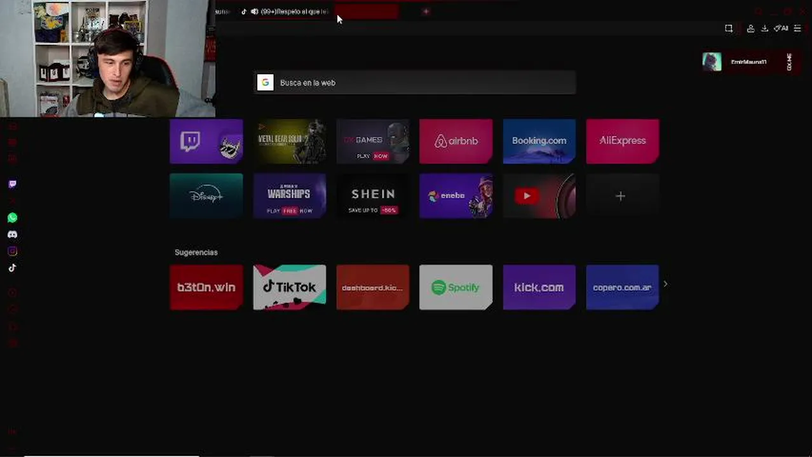Open the dashboard.kick suggestion tile

click(x=373, y=288)
